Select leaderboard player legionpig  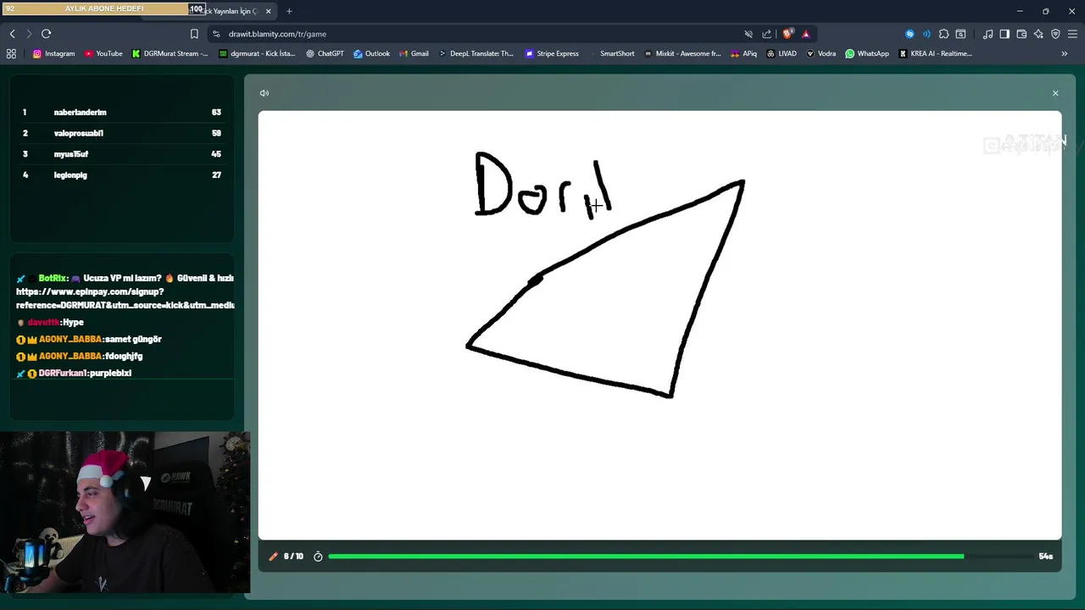[x=122, y=175]
